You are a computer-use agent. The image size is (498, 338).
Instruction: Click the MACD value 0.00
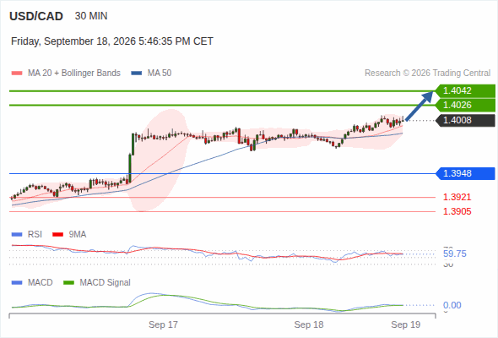[x=452, y=305]
